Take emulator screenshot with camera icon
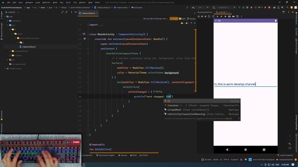This screenshot has width=298, height=167. [230, 17]
